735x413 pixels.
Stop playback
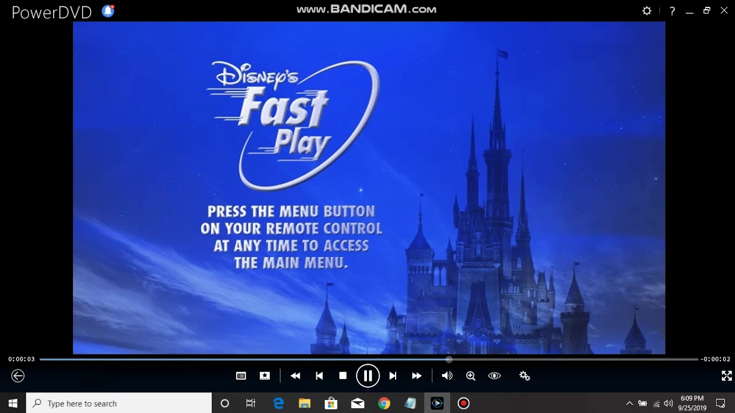tap(343, 376)
